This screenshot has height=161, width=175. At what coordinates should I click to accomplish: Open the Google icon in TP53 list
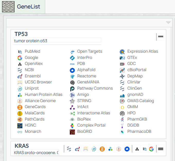(x=20, y=58)
